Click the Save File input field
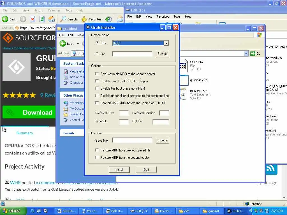287x215 pixels. click(132, 141)
